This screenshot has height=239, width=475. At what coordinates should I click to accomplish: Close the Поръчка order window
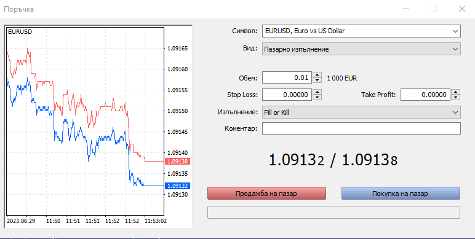(462, 9)
